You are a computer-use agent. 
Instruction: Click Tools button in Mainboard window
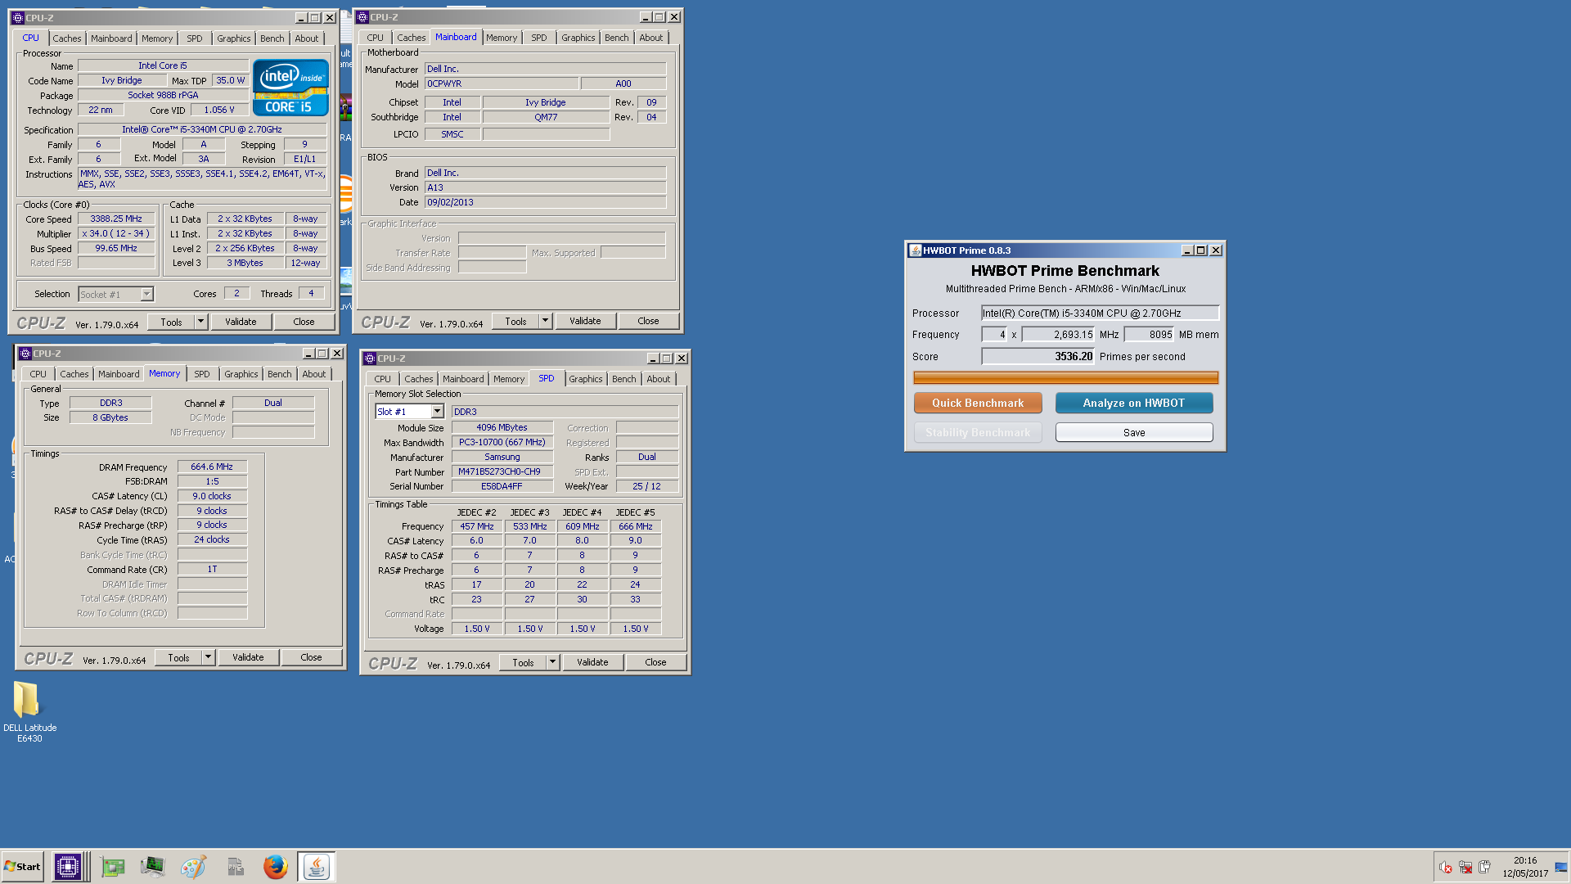[515, 321]
